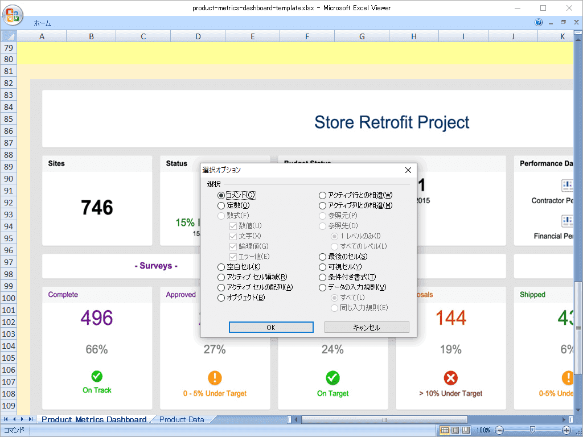Open the Office button menu
Screen dimensions: 583x437
click(13, 15)
